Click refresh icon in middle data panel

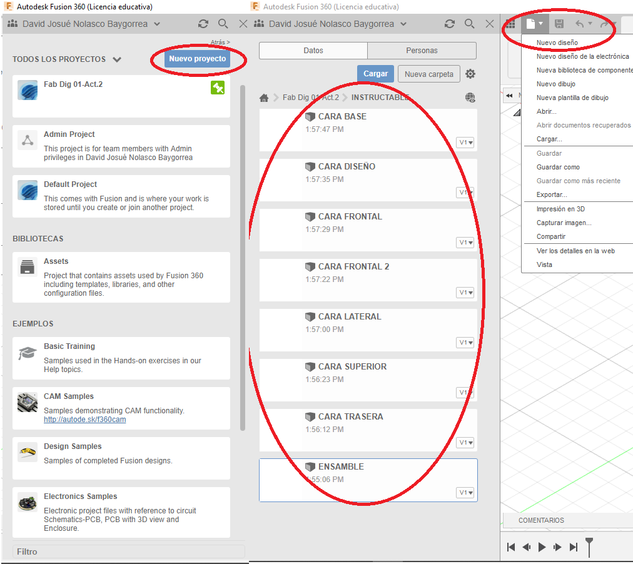(450, 24)
